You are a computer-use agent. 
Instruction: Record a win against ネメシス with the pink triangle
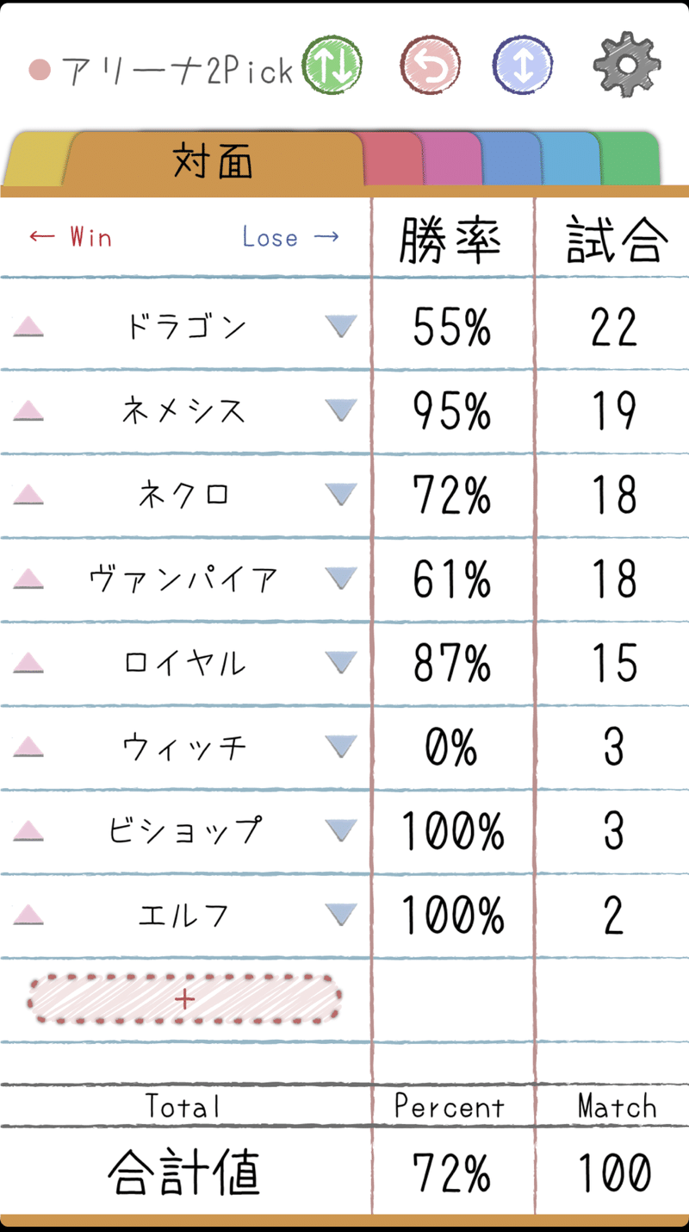click(x=28, y=410)
